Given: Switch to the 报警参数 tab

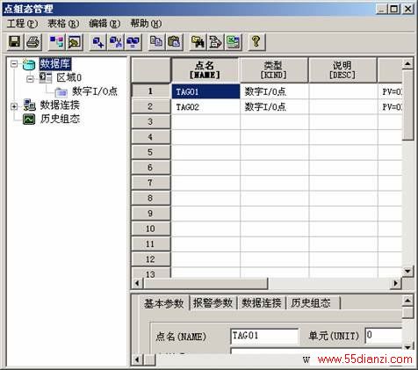Looking at the screenshot, I should click(x=213, y=303).
